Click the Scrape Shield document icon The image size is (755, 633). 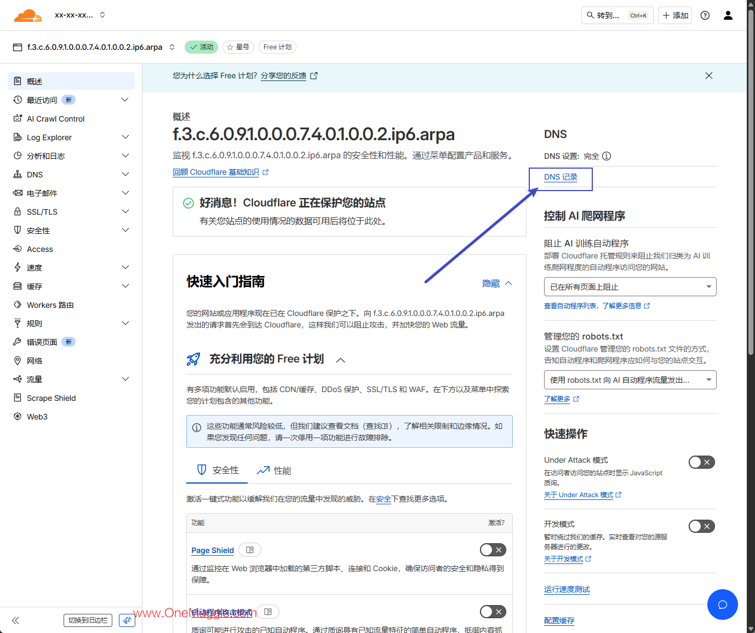click(18, 398)
